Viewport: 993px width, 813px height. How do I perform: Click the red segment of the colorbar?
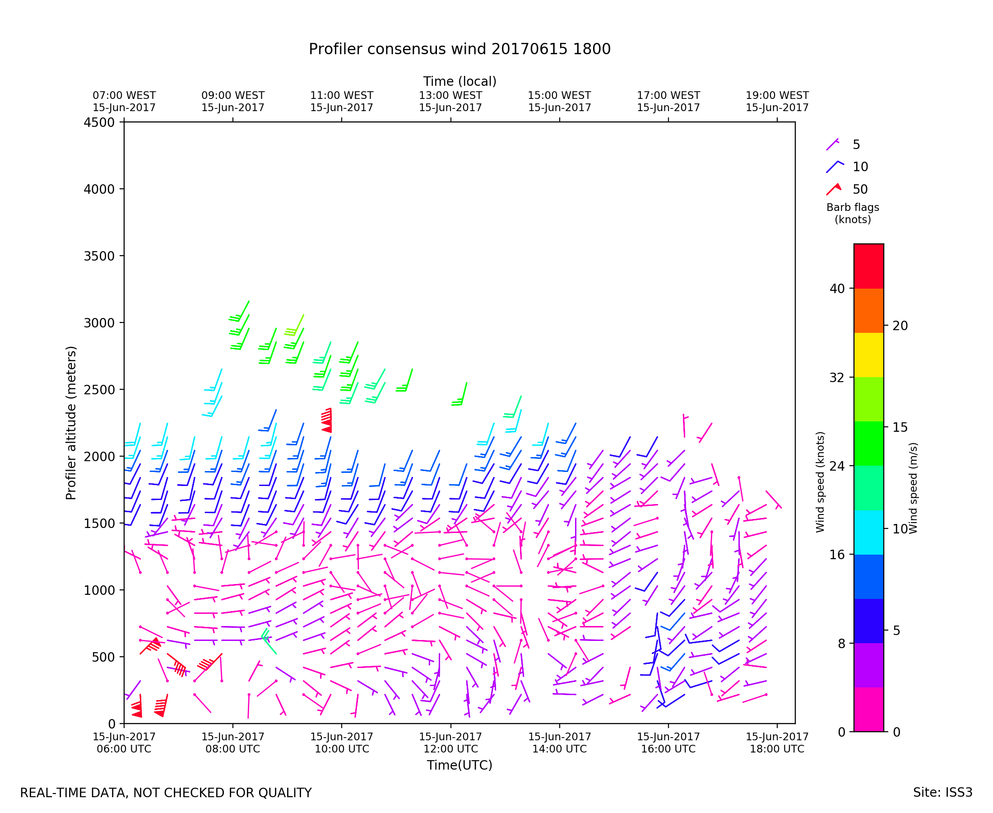point(868,266)
